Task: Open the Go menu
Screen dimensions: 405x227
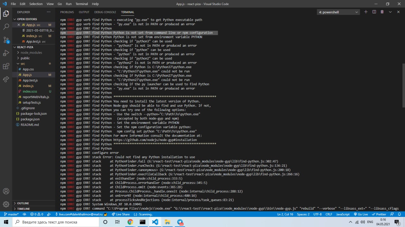Action: click(x=60, y=4)
